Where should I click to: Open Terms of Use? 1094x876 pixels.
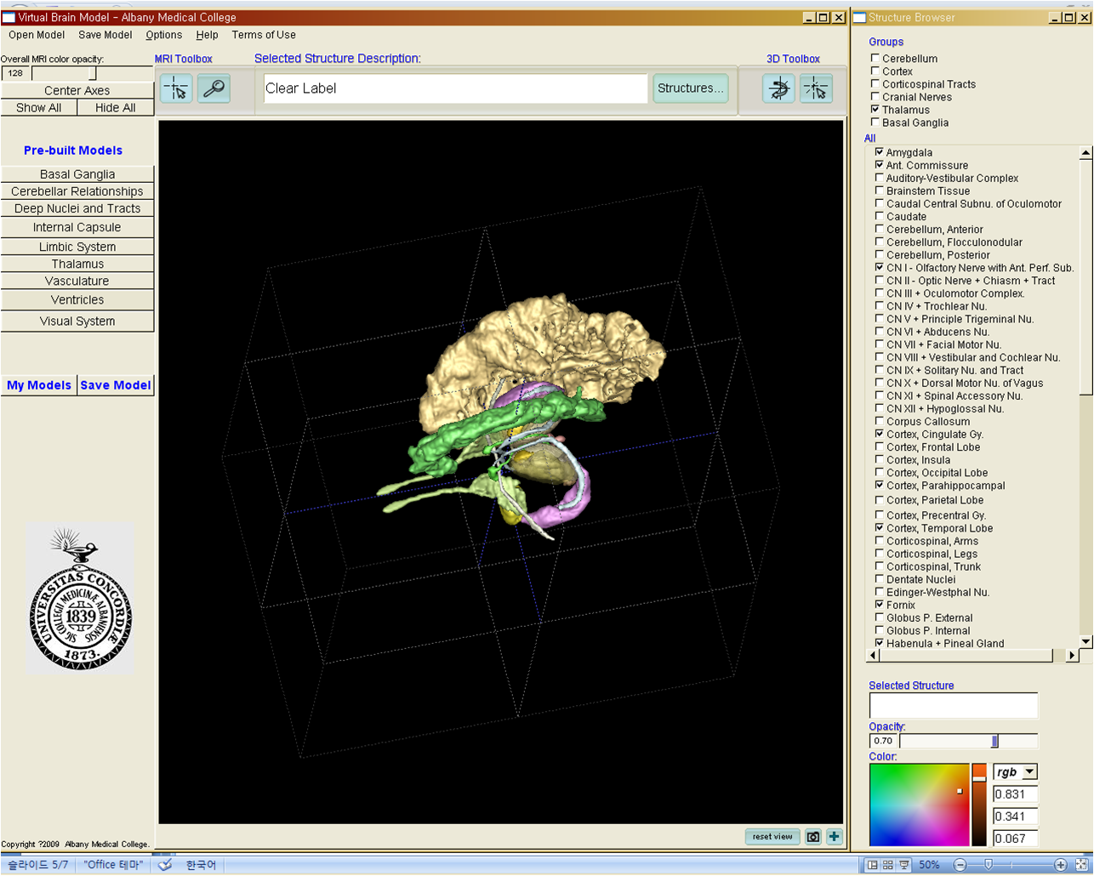point(264,35)
